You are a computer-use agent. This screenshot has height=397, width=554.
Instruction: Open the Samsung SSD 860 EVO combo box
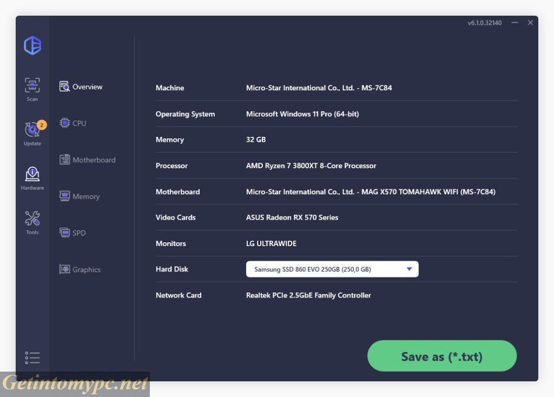[x=332, y=269]
